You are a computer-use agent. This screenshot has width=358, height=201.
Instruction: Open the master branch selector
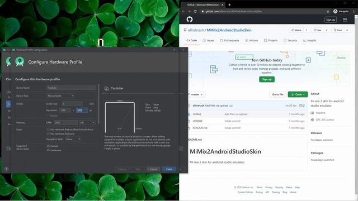(x=196, y=94)
